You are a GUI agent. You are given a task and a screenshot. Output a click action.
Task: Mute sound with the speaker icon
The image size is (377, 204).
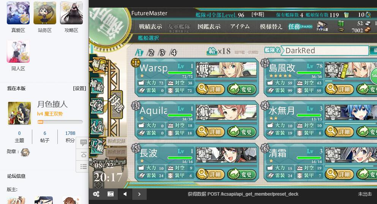pos(125,194)
